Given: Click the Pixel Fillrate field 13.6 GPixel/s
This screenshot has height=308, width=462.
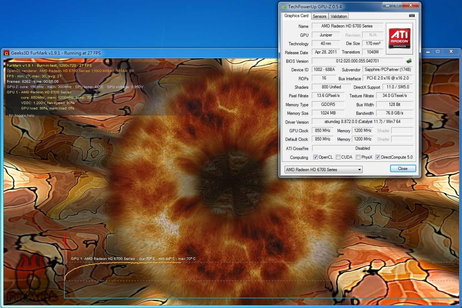Looking at the screenshot, I should 328,96.
